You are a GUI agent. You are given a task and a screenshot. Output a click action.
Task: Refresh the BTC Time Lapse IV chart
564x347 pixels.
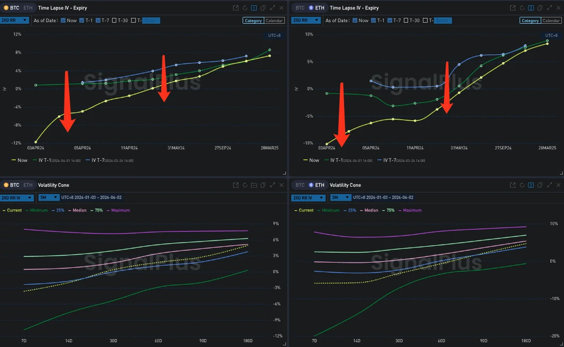[245, 8]
